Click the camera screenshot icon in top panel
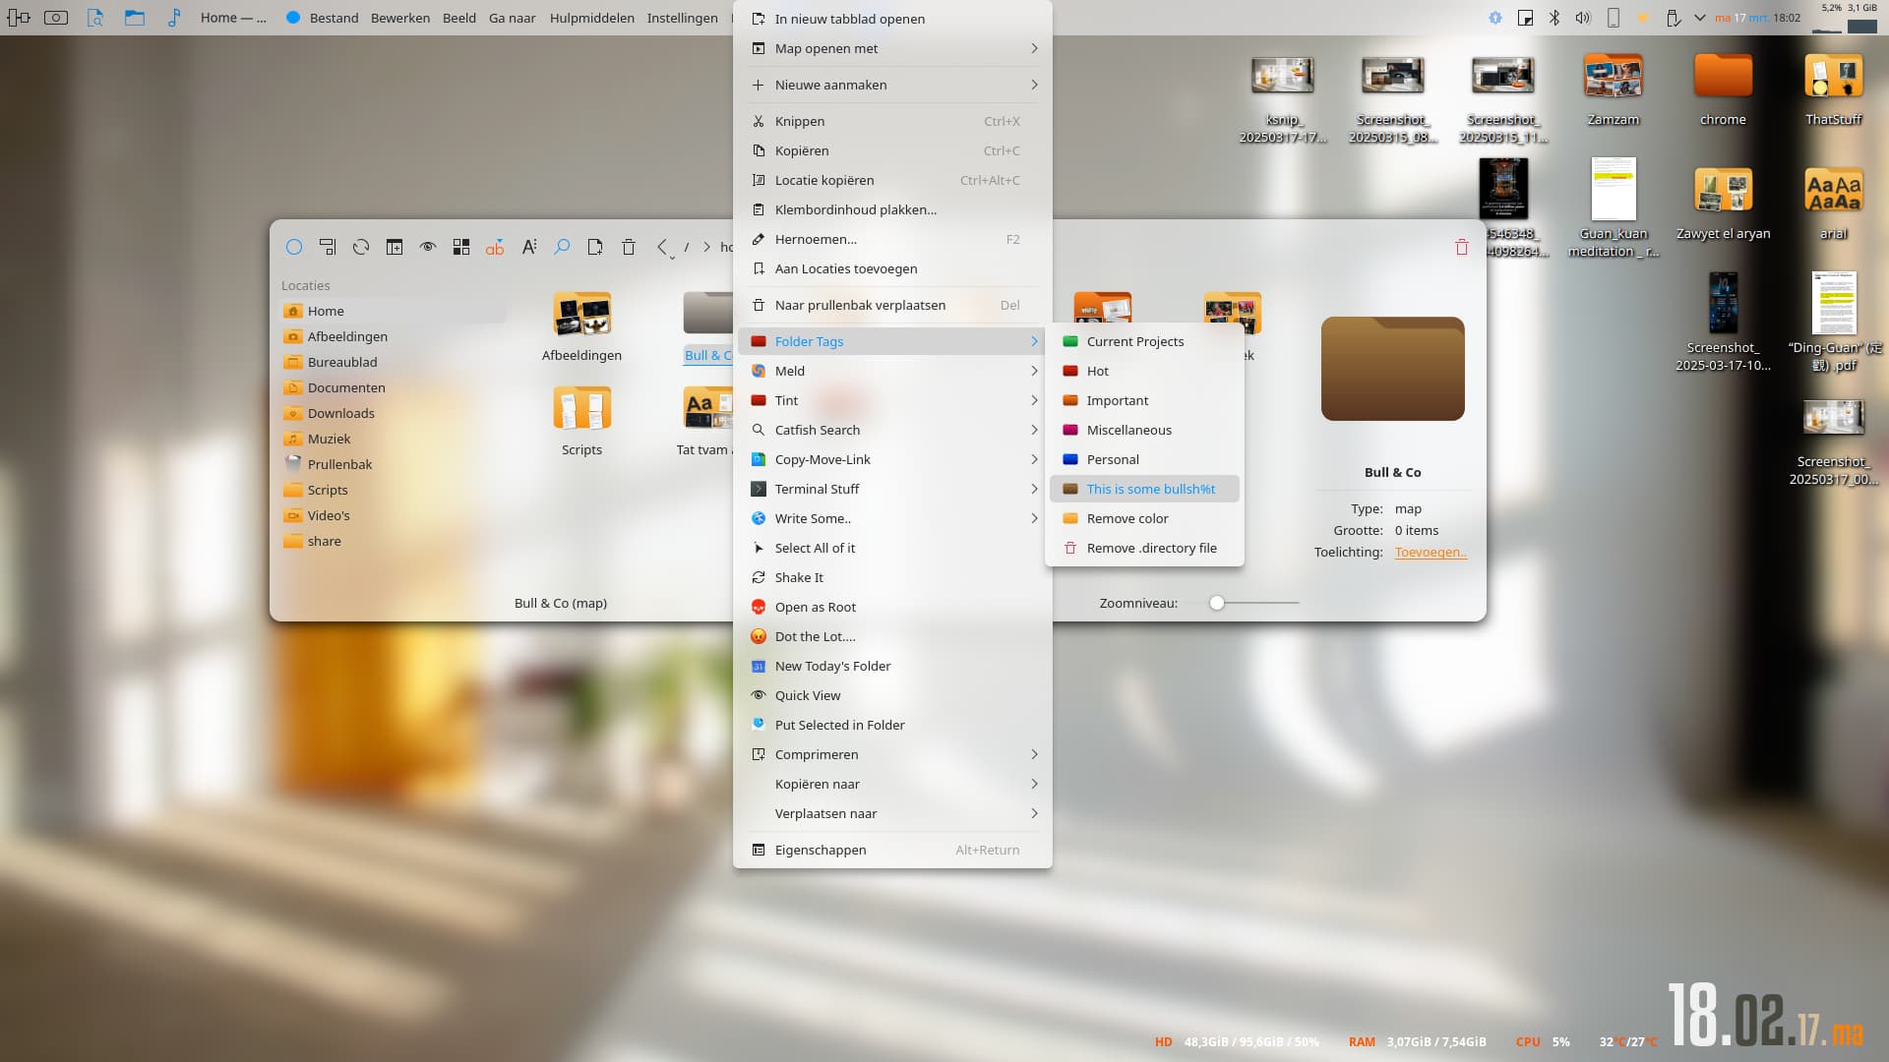 (56, 18)
